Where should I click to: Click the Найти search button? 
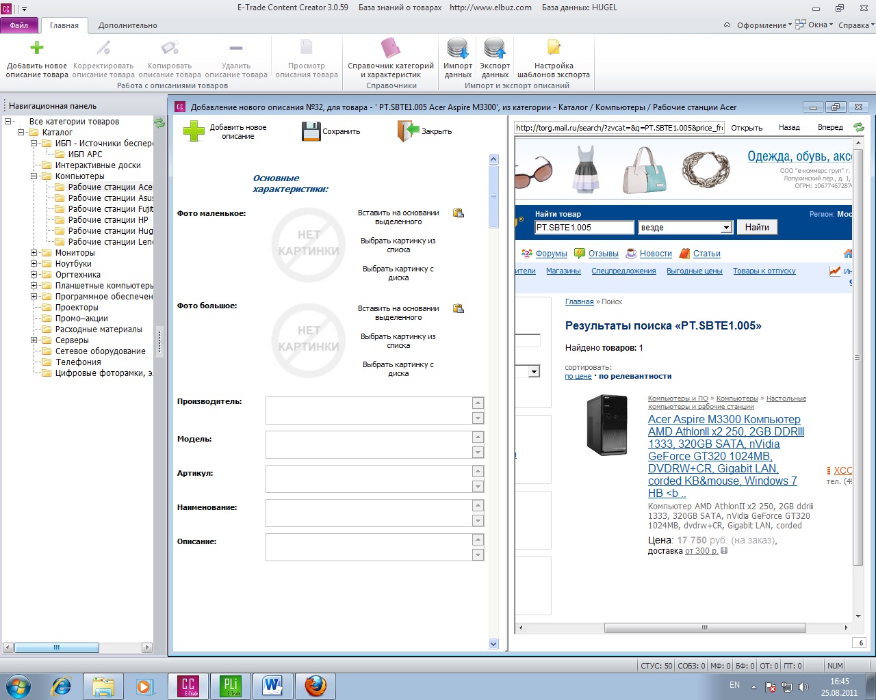(x=757, y=227)
